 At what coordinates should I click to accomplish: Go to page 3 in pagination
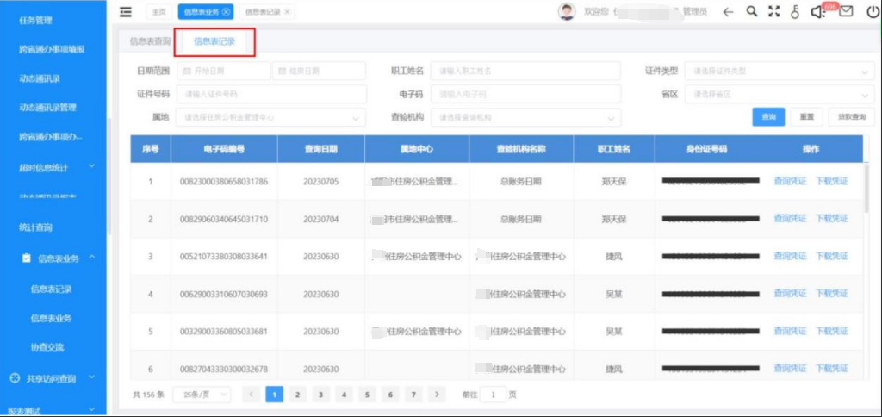point(320,394)
